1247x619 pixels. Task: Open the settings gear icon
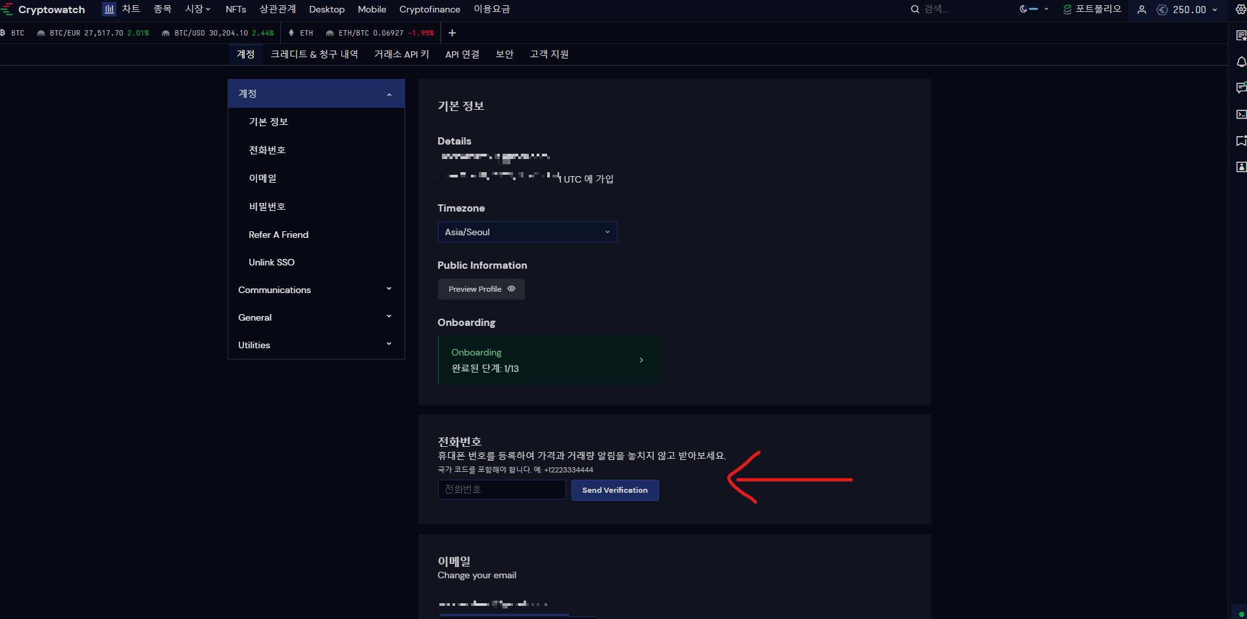1240,9
